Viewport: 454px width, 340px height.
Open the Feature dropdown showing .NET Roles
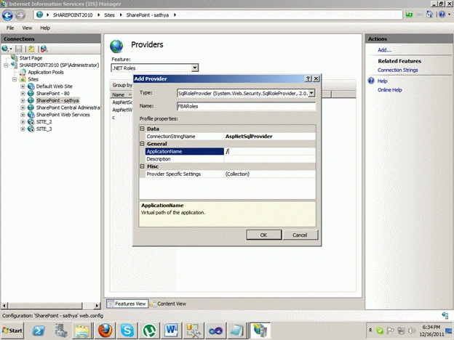pyautogui.click(x=195, y=68)
